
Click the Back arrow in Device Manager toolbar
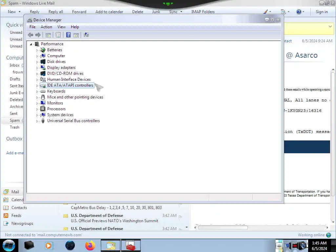coord(31,35)
